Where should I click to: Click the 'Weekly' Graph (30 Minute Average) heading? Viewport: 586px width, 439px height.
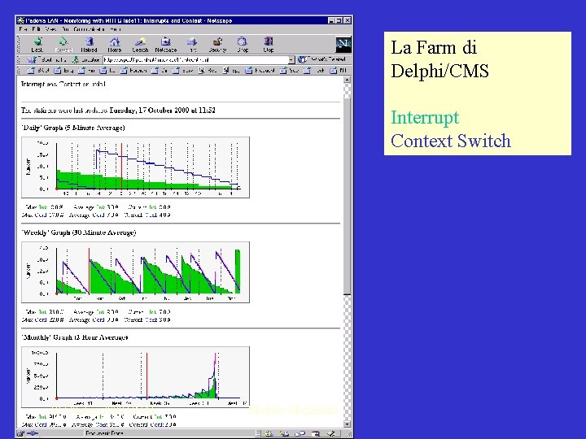(78, 233)
